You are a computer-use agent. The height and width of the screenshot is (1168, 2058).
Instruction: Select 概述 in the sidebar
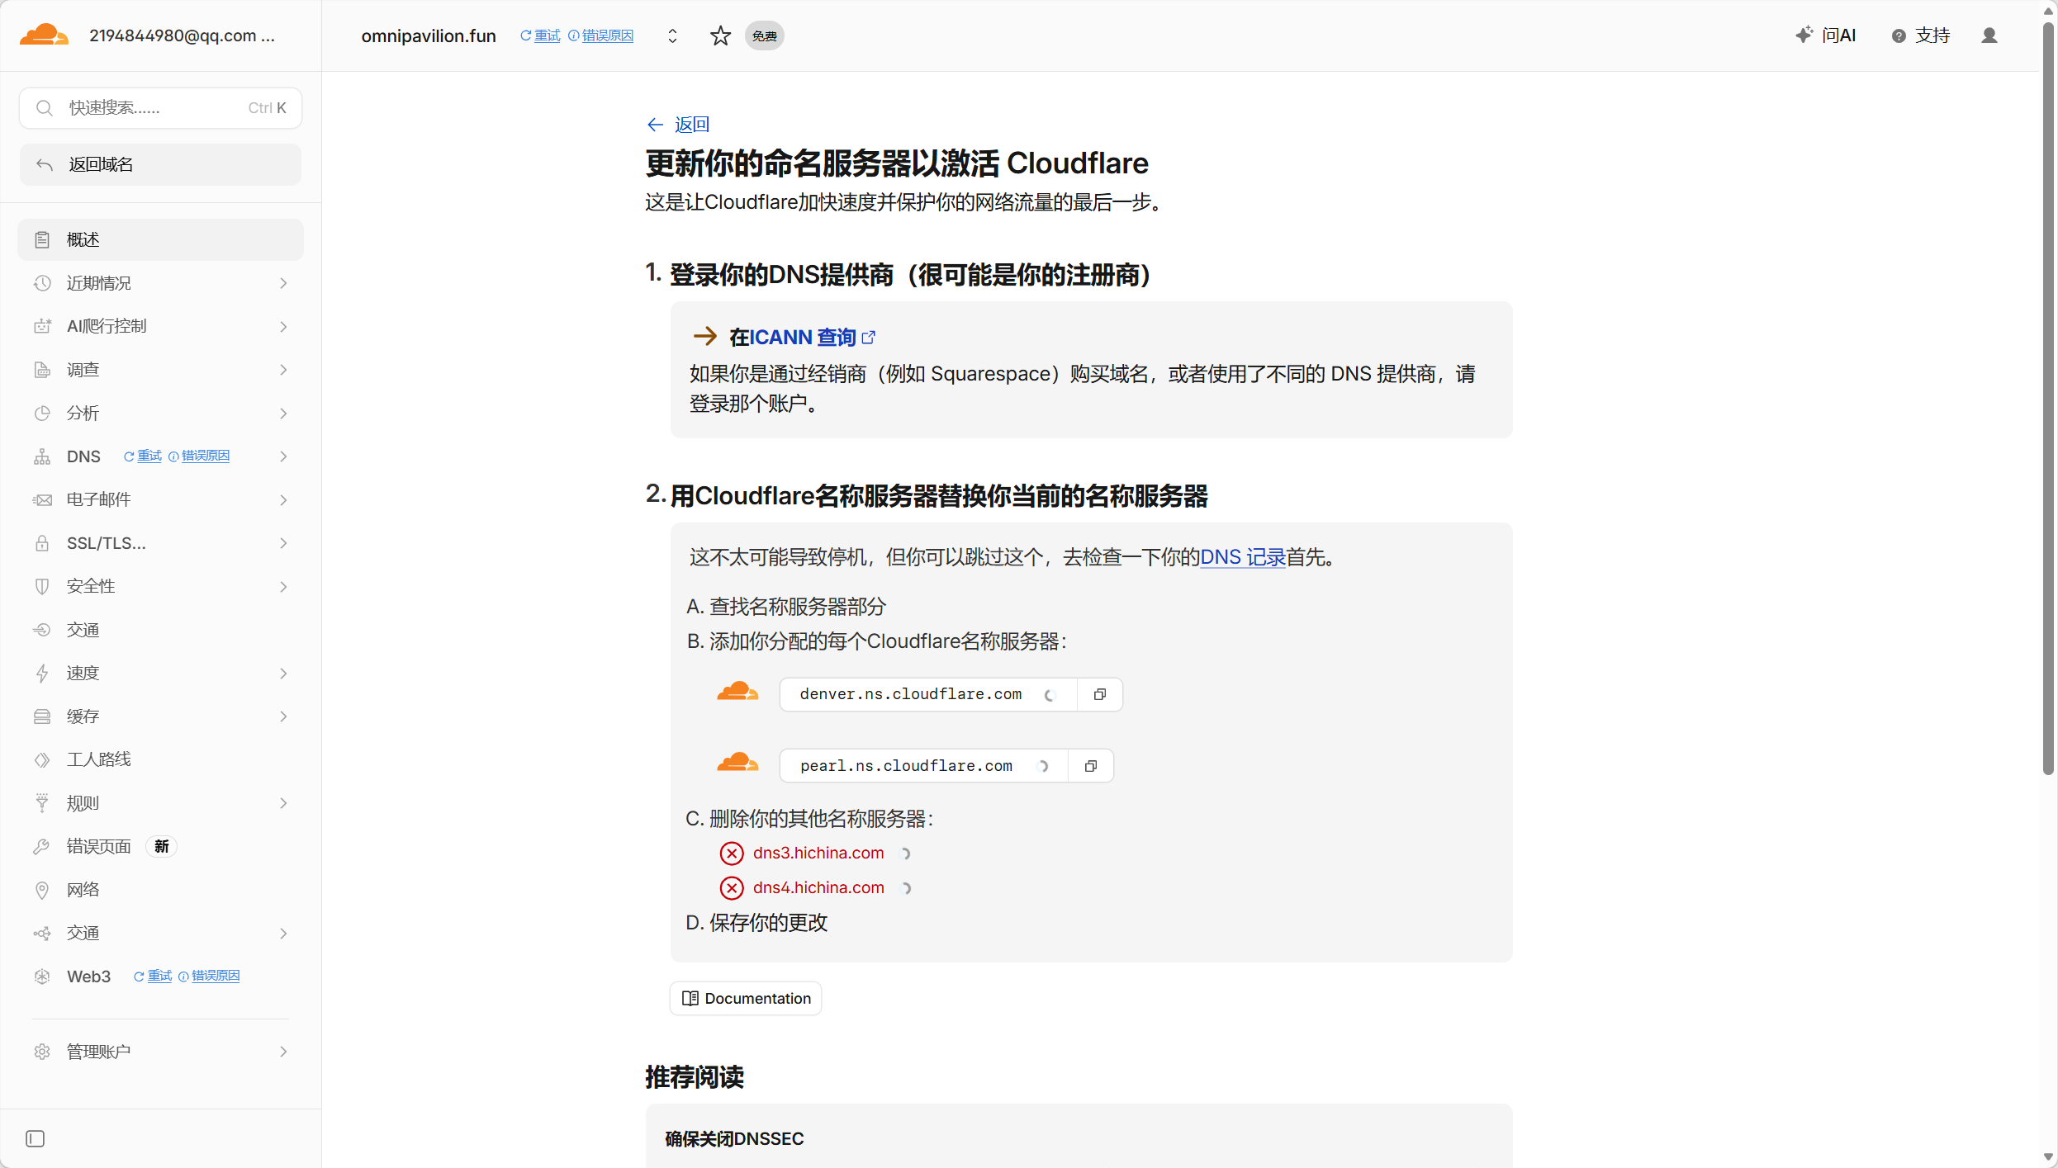(x=160, y=239)
